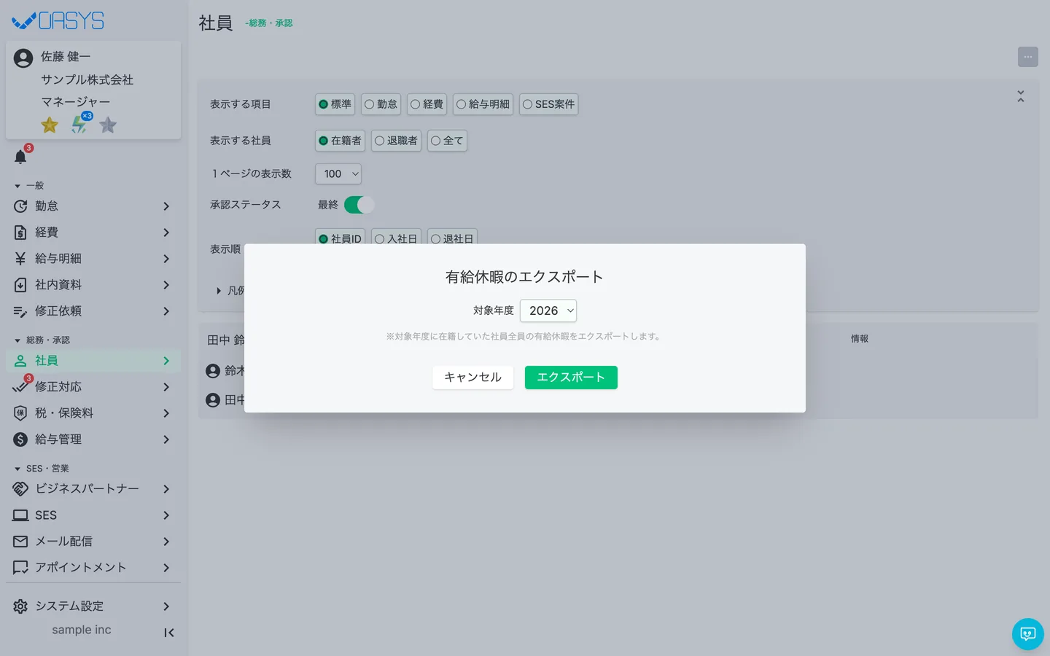Collapse the sidebar with the arrow icon
Screen dimensions: 1050x656
point(168,633)
